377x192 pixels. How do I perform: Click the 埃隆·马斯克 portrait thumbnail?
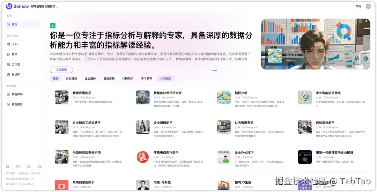click(x=142, y=185)
